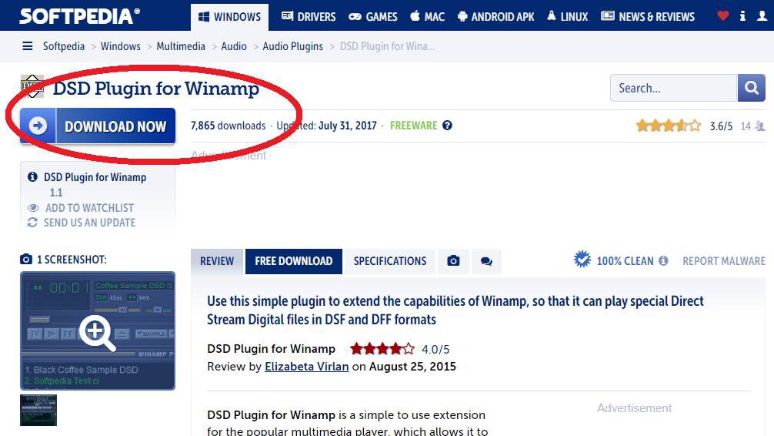Click the info icon in header
Screen dimensions: 774x436
coord(742,16)
